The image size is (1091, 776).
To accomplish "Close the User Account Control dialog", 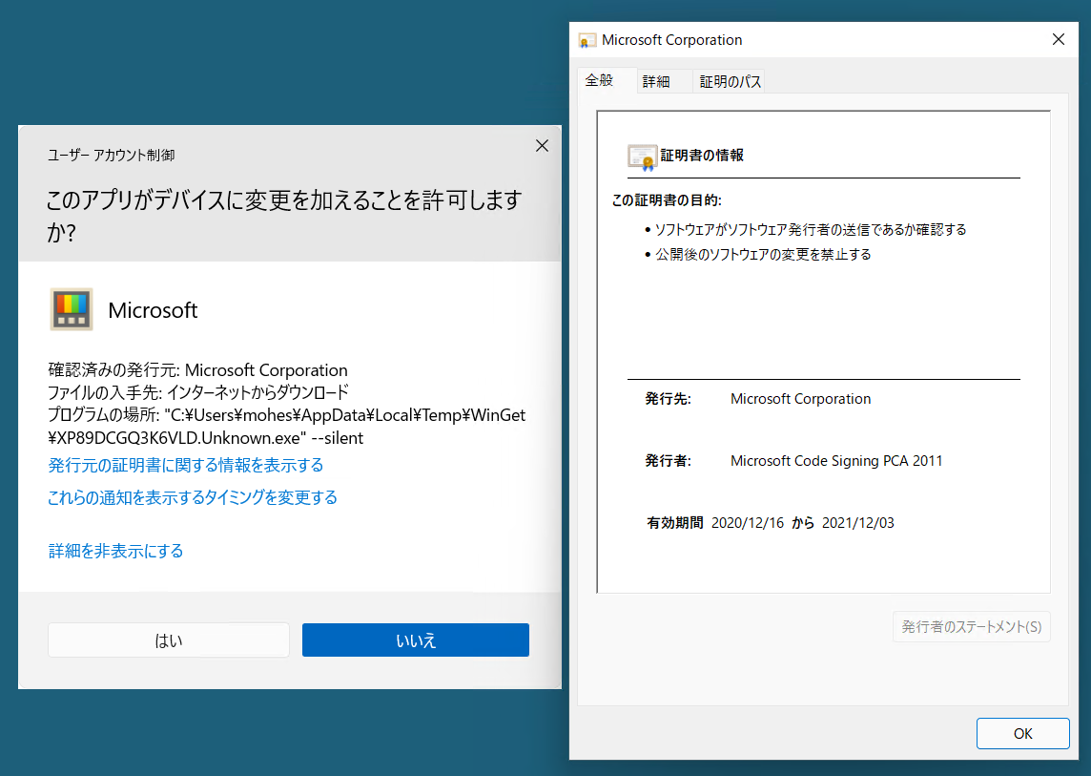I will coord(542,146).
